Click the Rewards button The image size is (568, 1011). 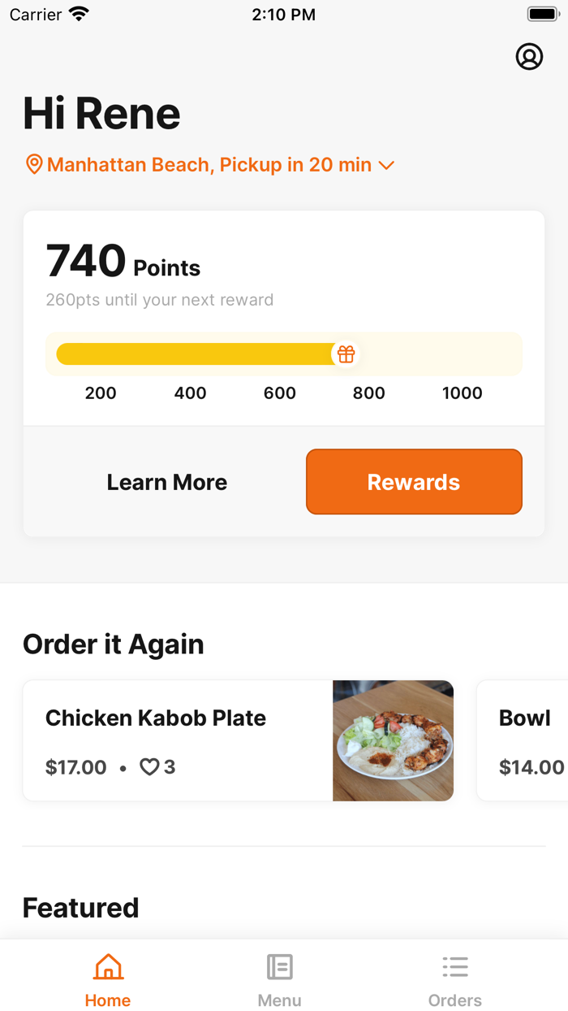pyautogui.click(x=414, y=481)
